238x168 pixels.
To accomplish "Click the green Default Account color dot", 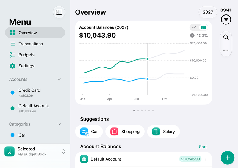I will click(x=12, y=108).
